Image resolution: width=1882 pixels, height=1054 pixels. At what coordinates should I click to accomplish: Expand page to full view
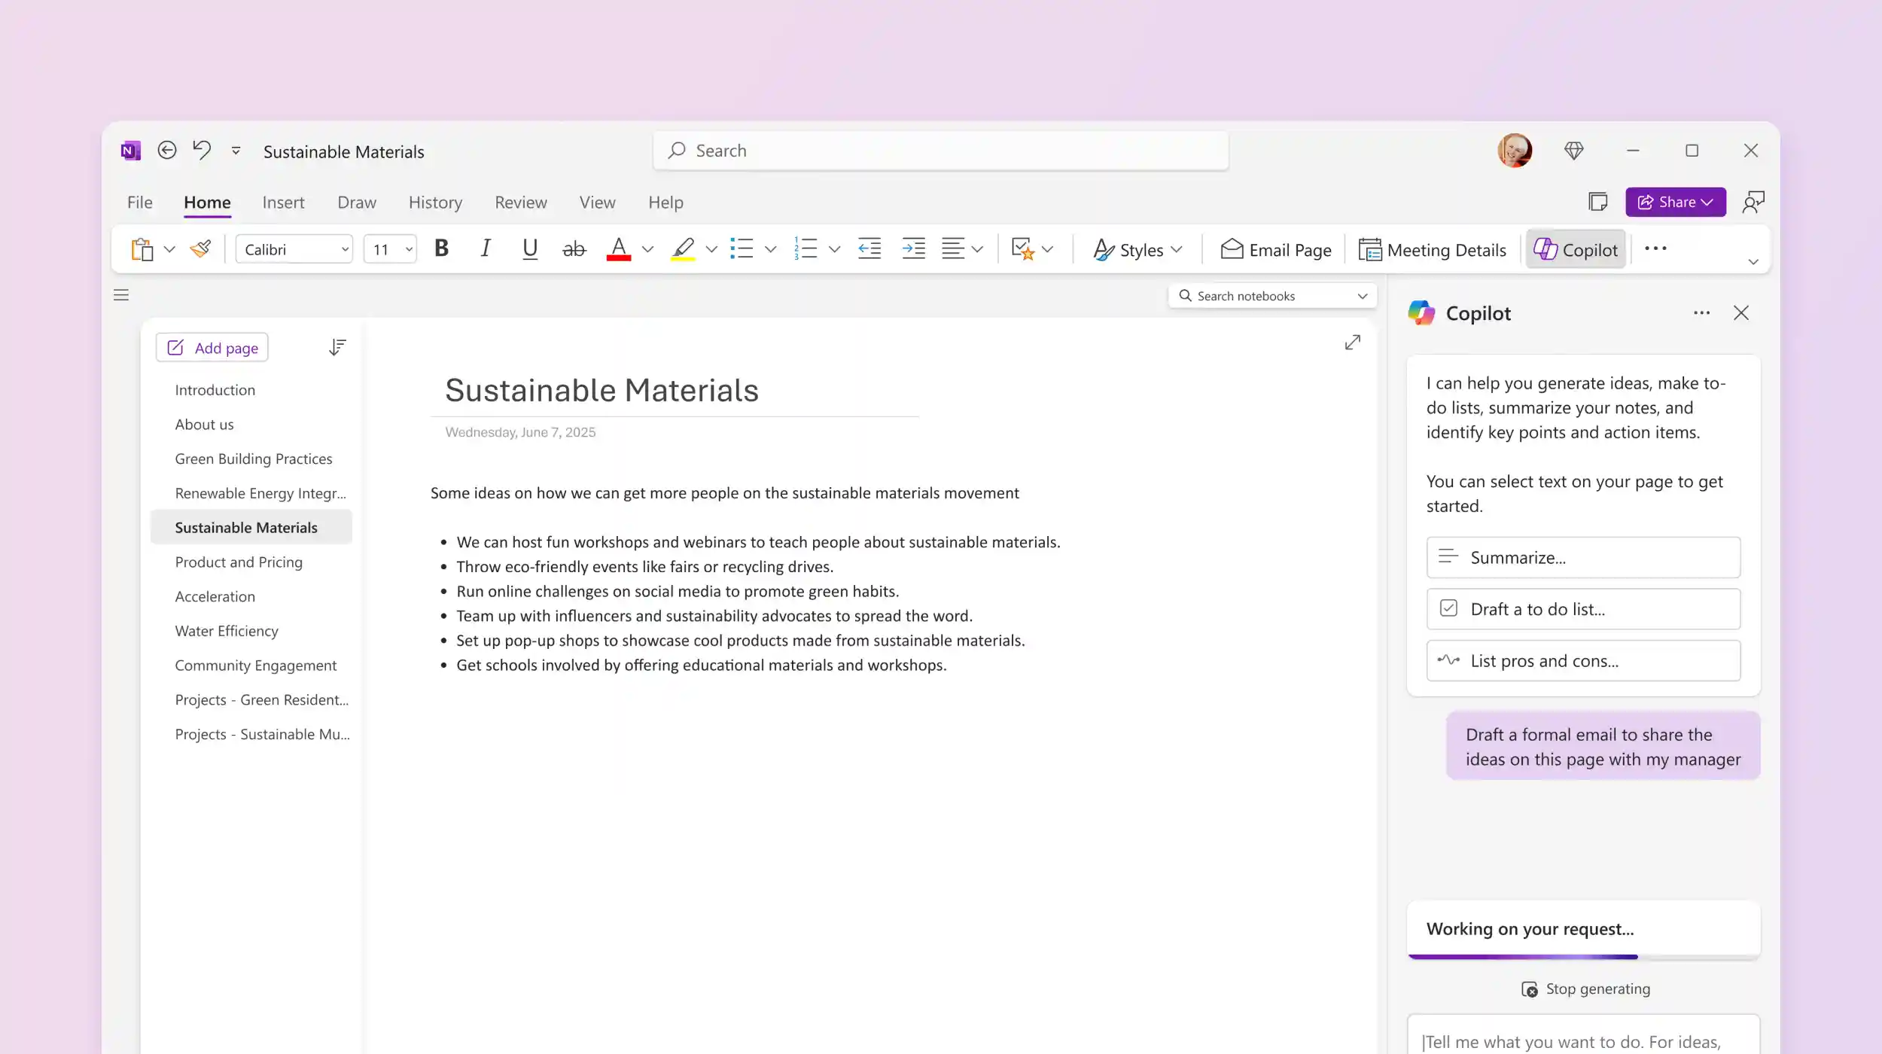(x=1352, y=343)
